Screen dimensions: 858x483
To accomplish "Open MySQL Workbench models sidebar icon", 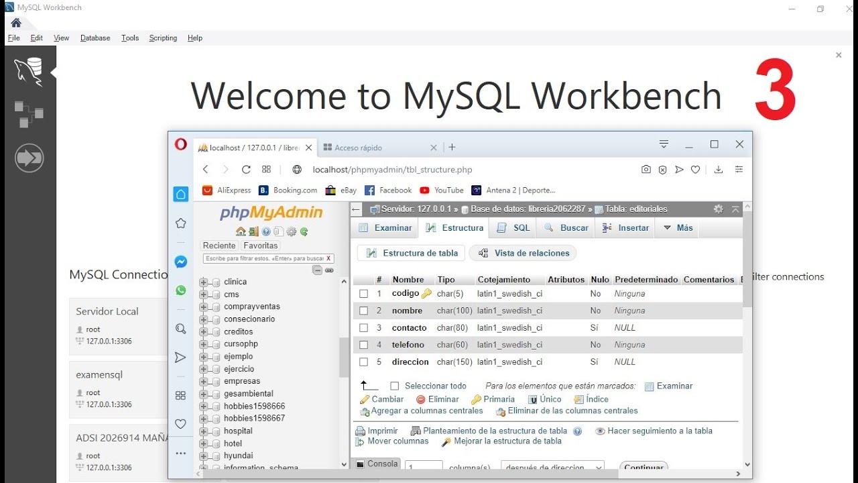I will 29,115.
